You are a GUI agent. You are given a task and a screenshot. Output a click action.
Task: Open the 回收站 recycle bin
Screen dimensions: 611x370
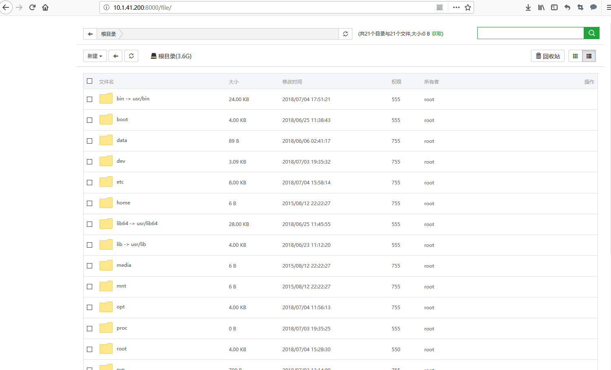click(548, 56)
